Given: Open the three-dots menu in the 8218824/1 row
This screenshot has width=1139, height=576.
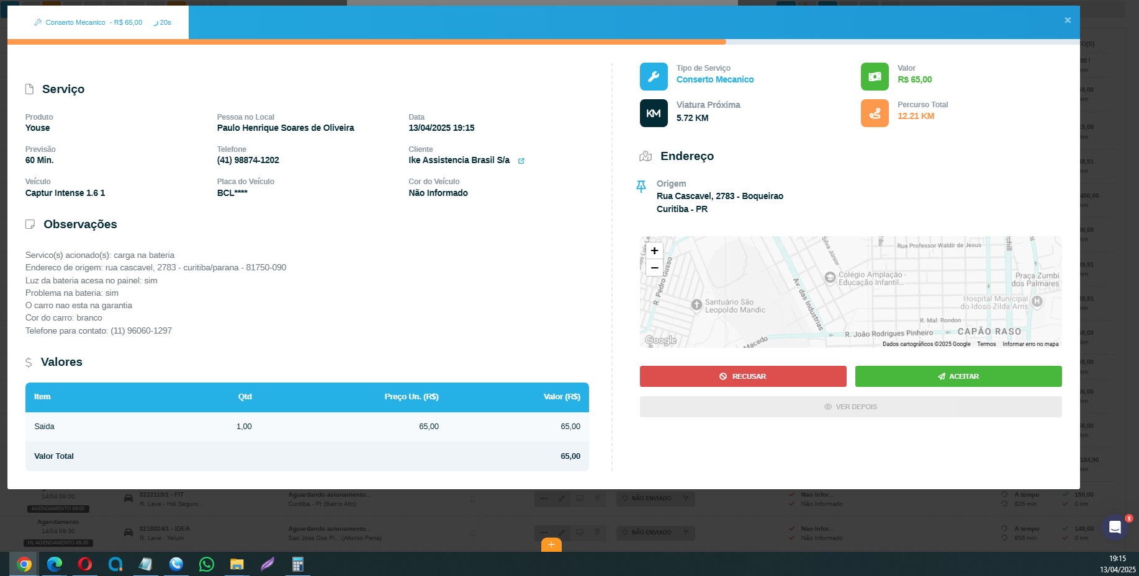Looking at the screenshot, I should pyautogui.click(x=544, y=533).
